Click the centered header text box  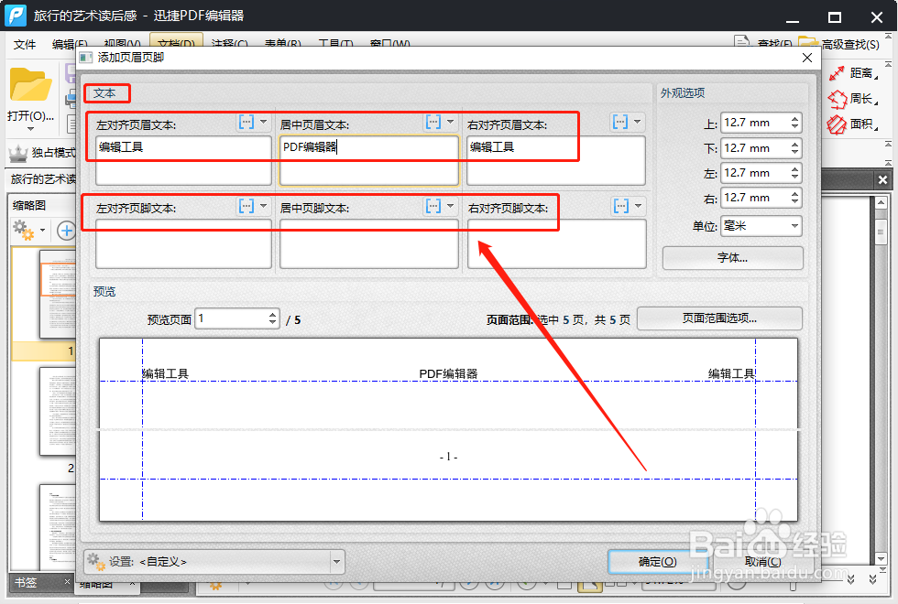(369, 160)
